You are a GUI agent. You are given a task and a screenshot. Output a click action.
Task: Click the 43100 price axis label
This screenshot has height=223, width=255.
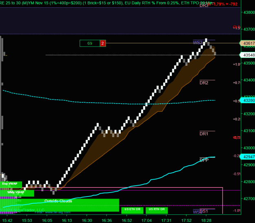[249, 131]
